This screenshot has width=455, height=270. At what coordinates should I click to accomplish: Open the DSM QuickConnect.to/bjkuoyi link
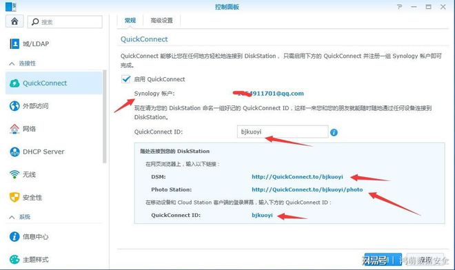click(297, 177)
